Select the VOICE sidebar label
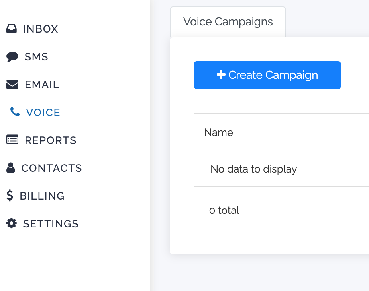The height and width of the screenshot is (291, 369). pyautogui.click(x=43, y=113)
